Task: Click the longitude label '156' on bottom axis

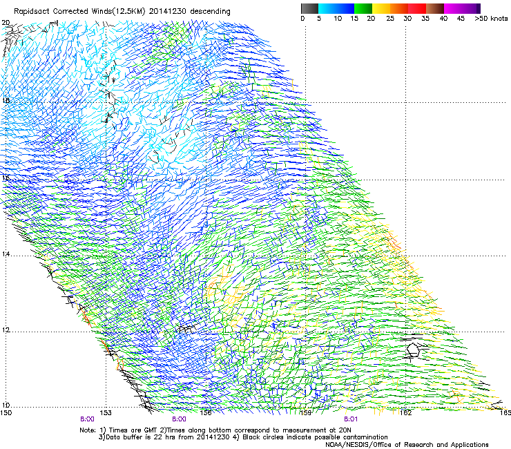Action: [x=206, y=413]
